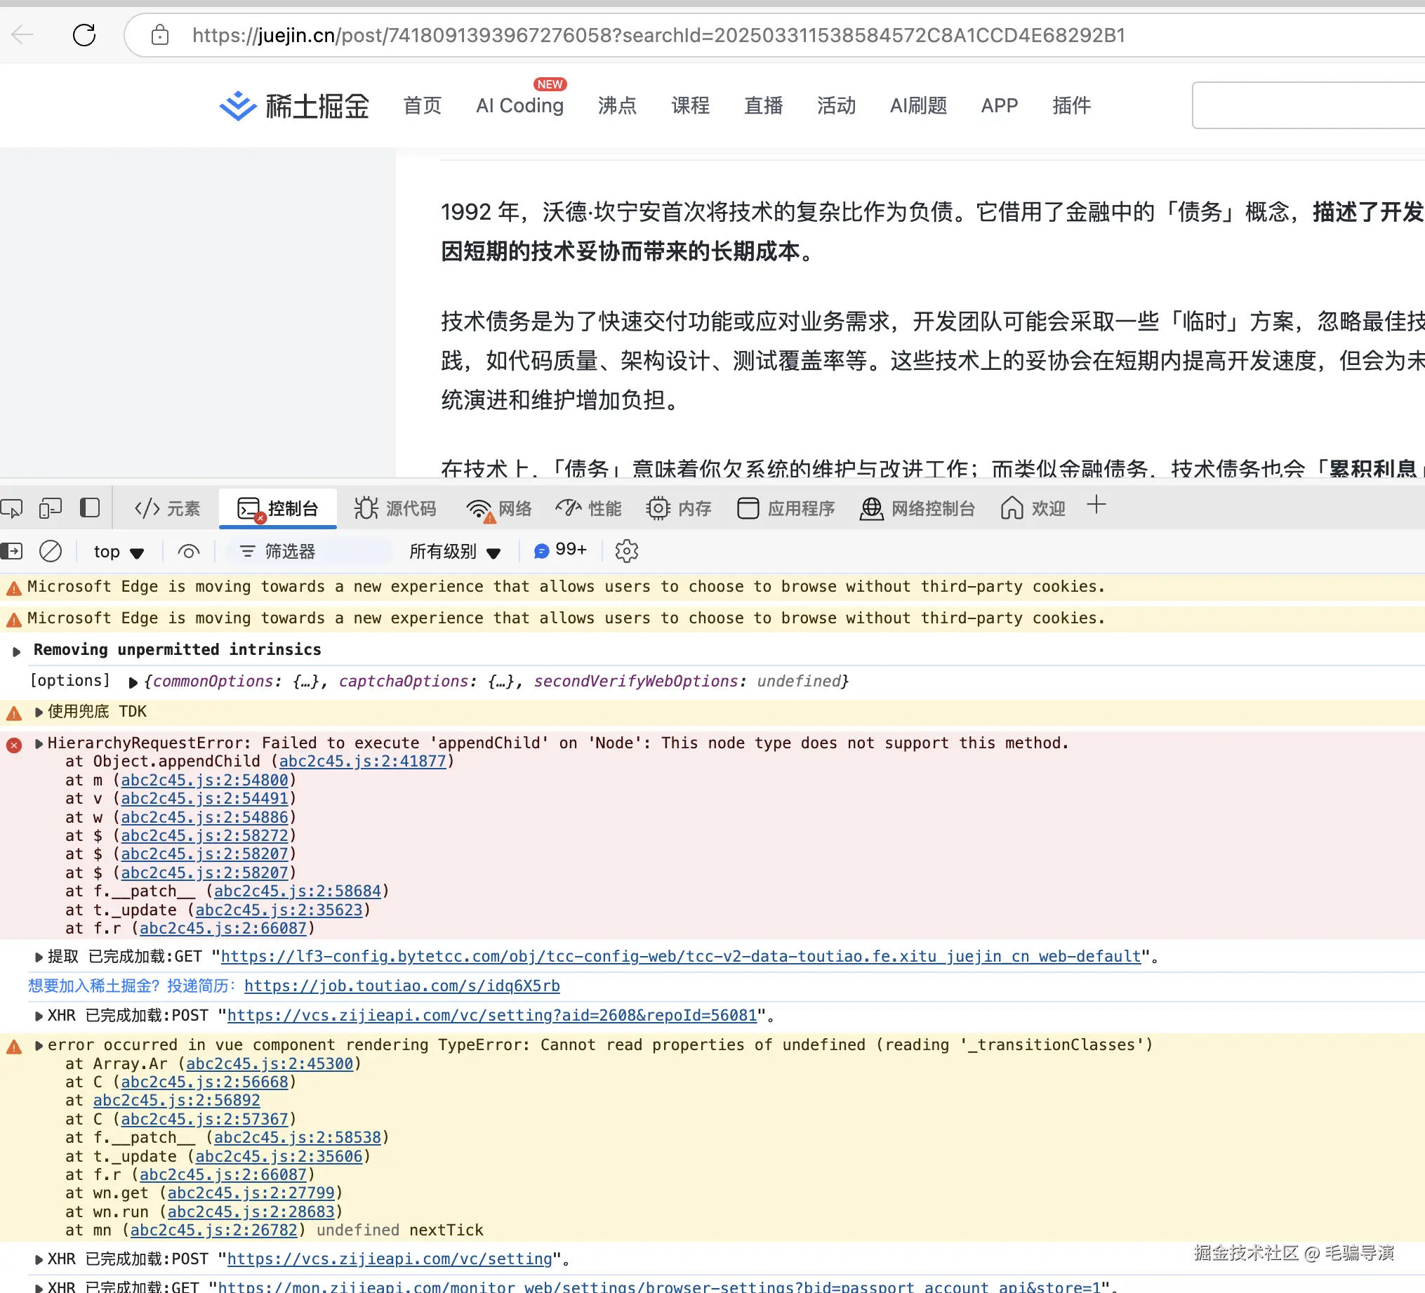Reload the page with the refresh icon

coord(84,34)
